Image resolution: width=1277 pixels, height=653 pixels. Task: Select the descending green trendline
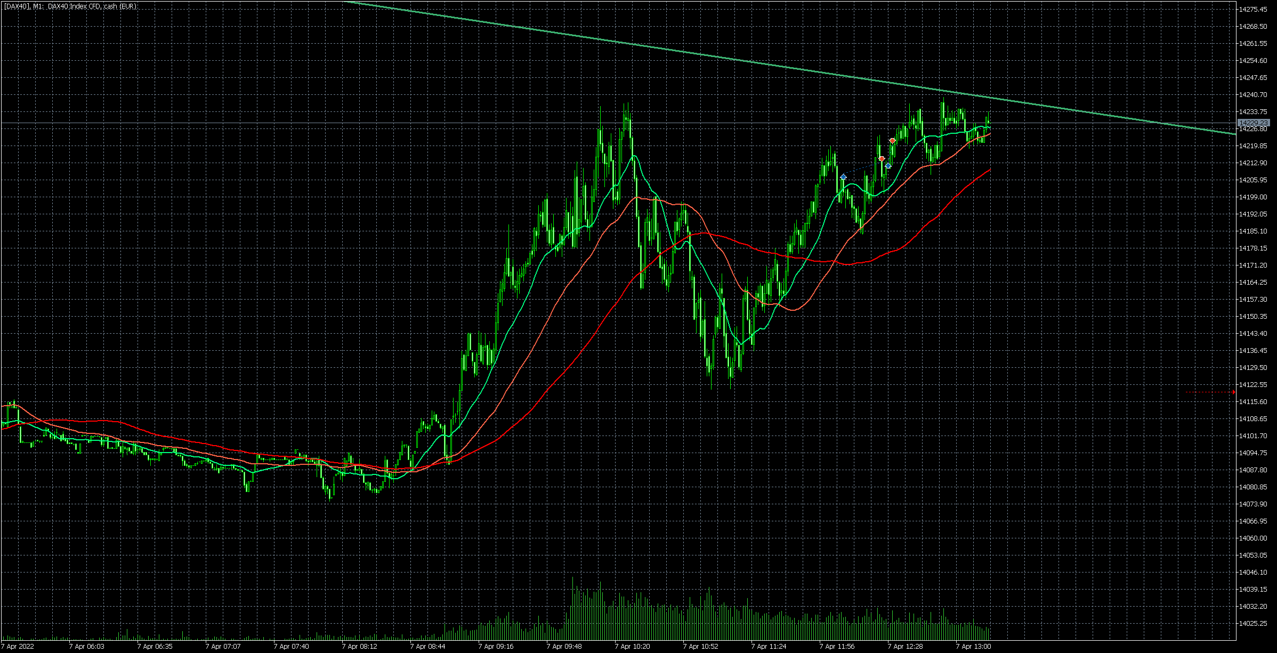[x=640, y=46]
